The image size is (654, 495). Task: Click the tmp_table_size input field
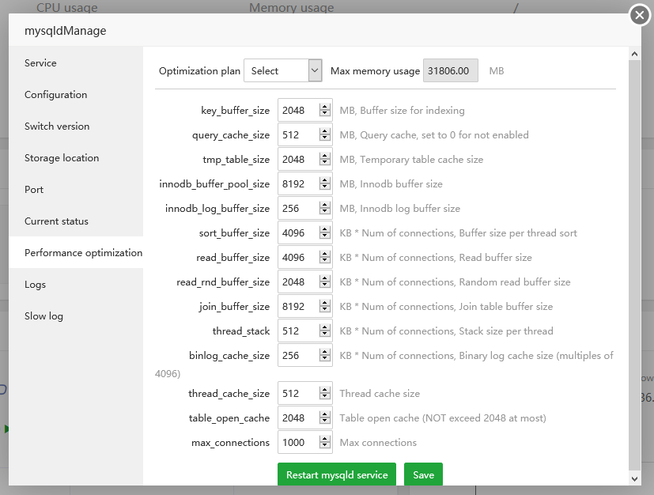298,160
